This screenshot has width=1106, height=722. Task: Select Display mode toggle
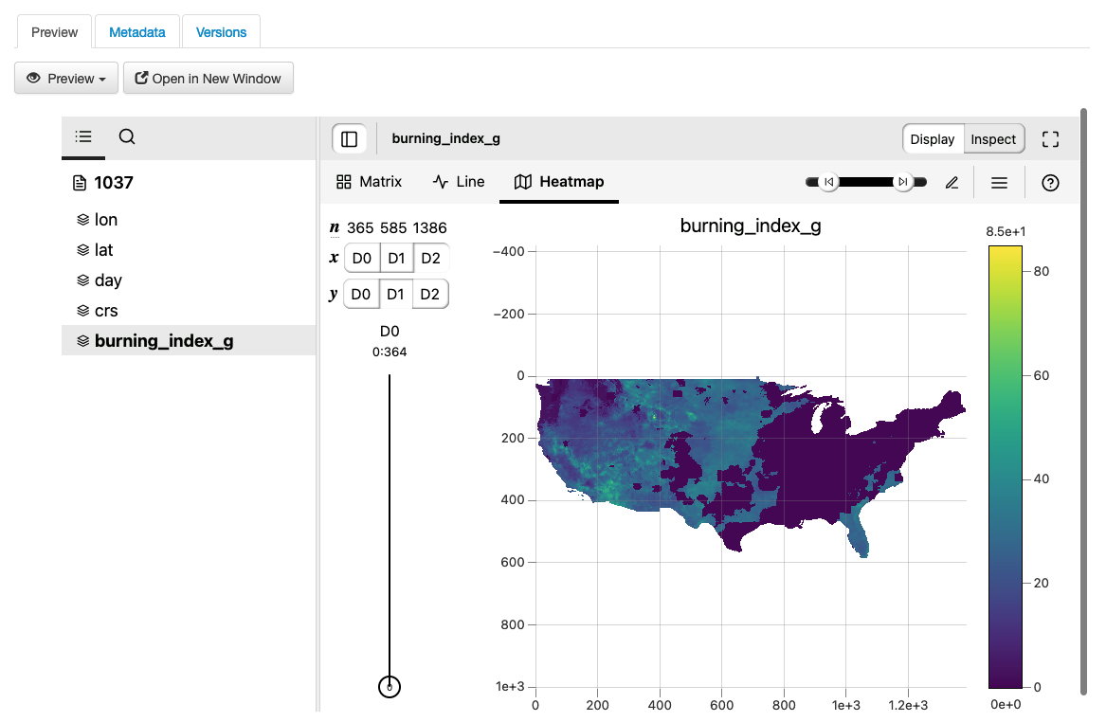(932, 139)
